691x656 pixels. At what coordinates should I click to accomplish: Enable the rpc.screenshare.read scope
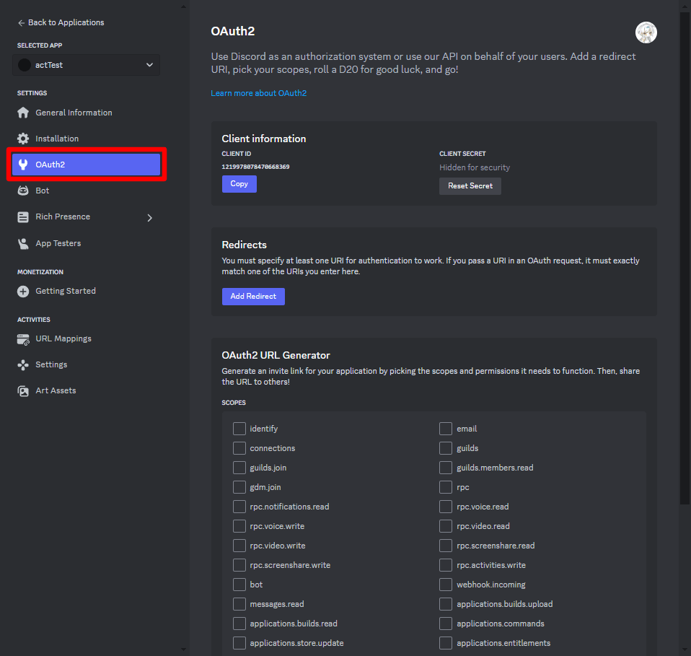coord(446,546)
